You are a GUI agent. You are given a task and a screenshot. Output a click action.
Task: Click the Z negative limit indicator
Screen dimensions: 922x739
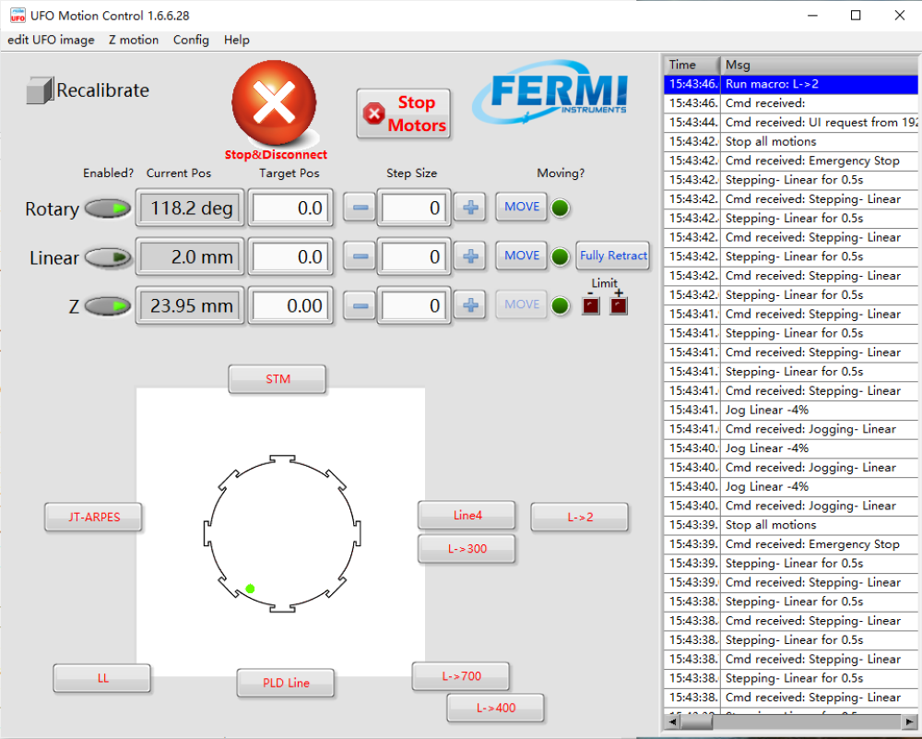coord(591,305)
